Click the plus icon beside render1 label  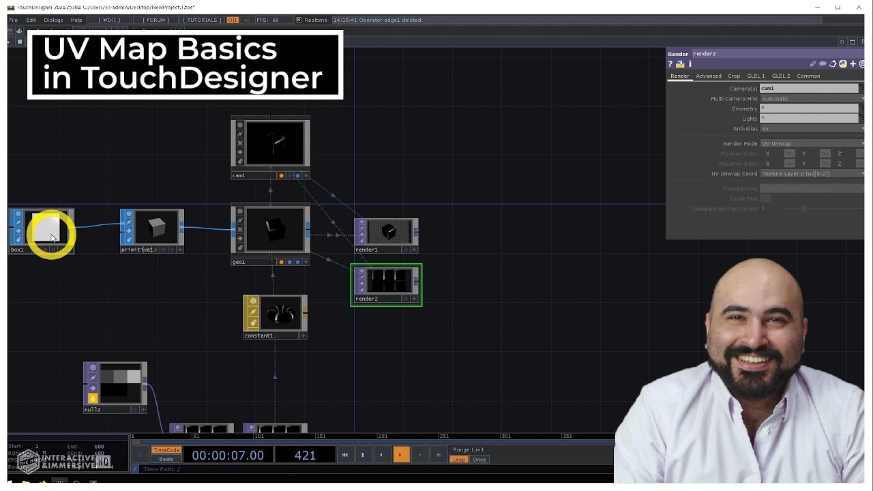coord(414,250)
